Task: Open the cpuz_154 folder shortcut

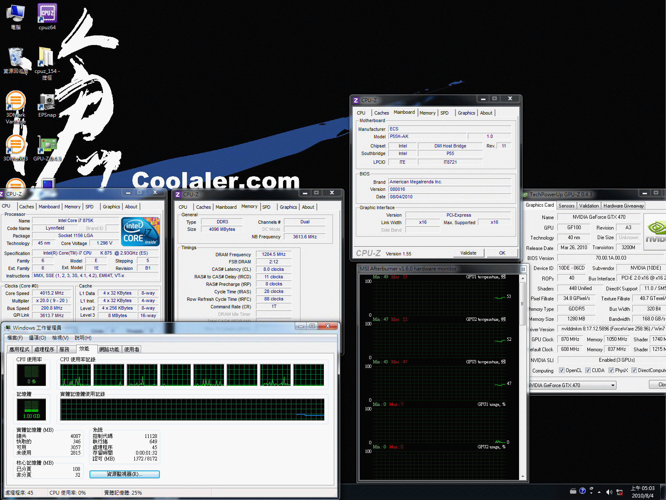Action: click(47, 63)
